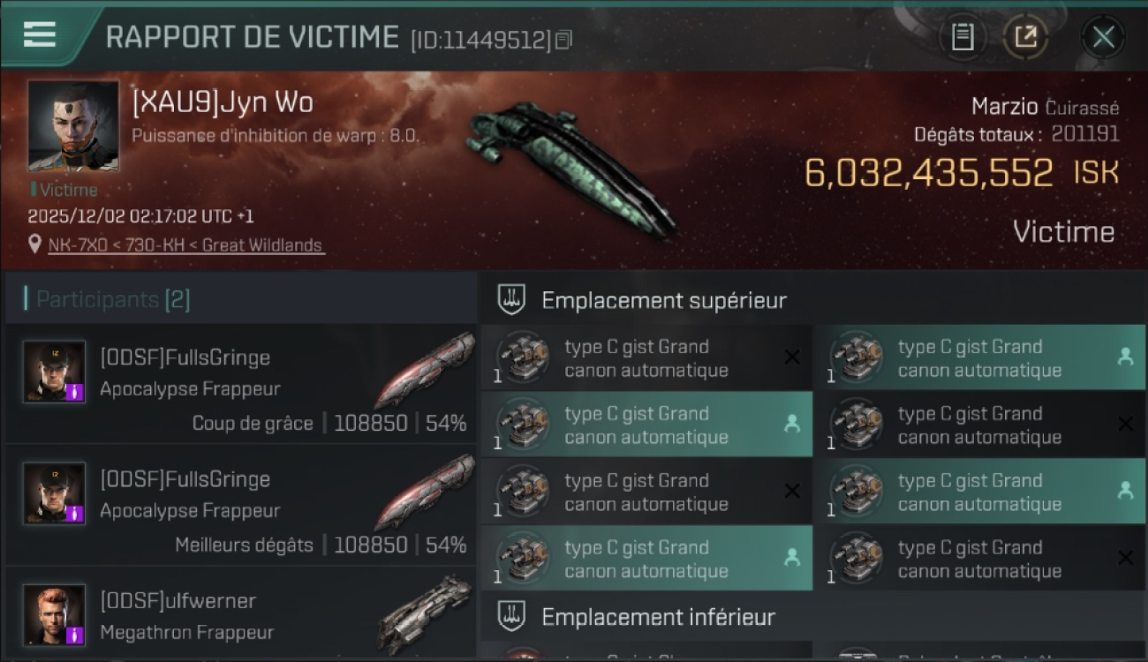Select FullsGringe Meilleurs dégâts participant entry
The image size is (1148, 662).
click(240, 505)
